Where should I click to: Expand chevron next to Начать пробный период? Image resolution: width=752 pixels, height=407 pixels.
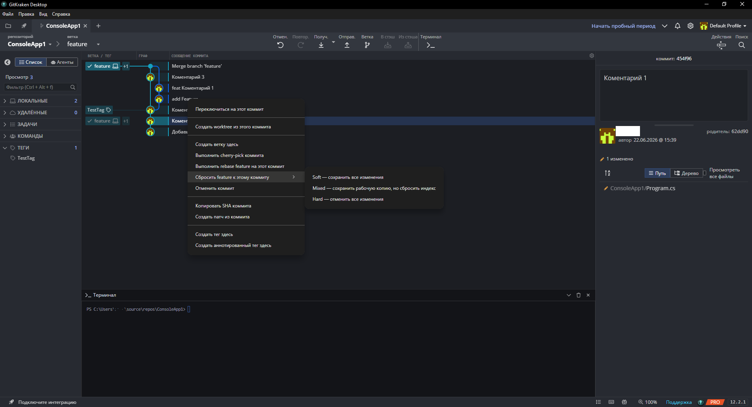click(665, 26)
